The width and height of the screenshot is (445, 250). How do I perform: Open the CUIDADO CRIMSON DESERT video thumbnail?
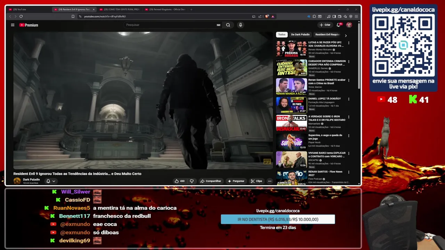click(291, 67)
